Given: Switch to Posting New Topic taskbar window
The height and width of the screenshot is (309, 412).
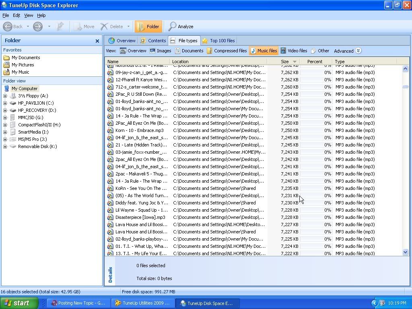Looking at the screenshot, I should [x=78, y=303].
